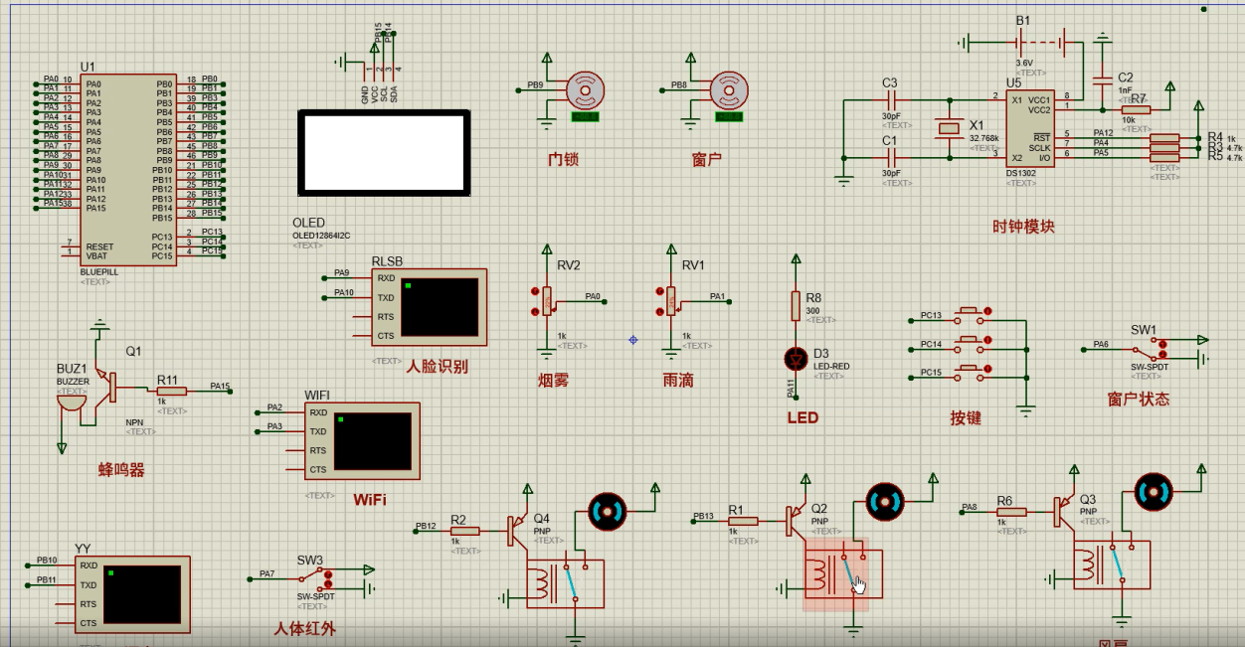
Task: Select resistor R1 on the PB13 line
Action: point(742,521)
